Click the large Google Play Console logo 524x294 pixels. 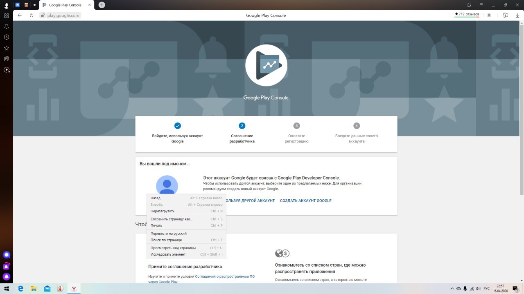click(x=266, y=65)
